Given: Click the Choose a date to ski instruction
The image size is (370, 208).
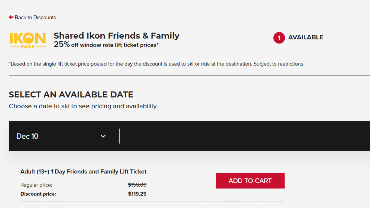Looking at the screenshot, I should click(x=83, y=106).
